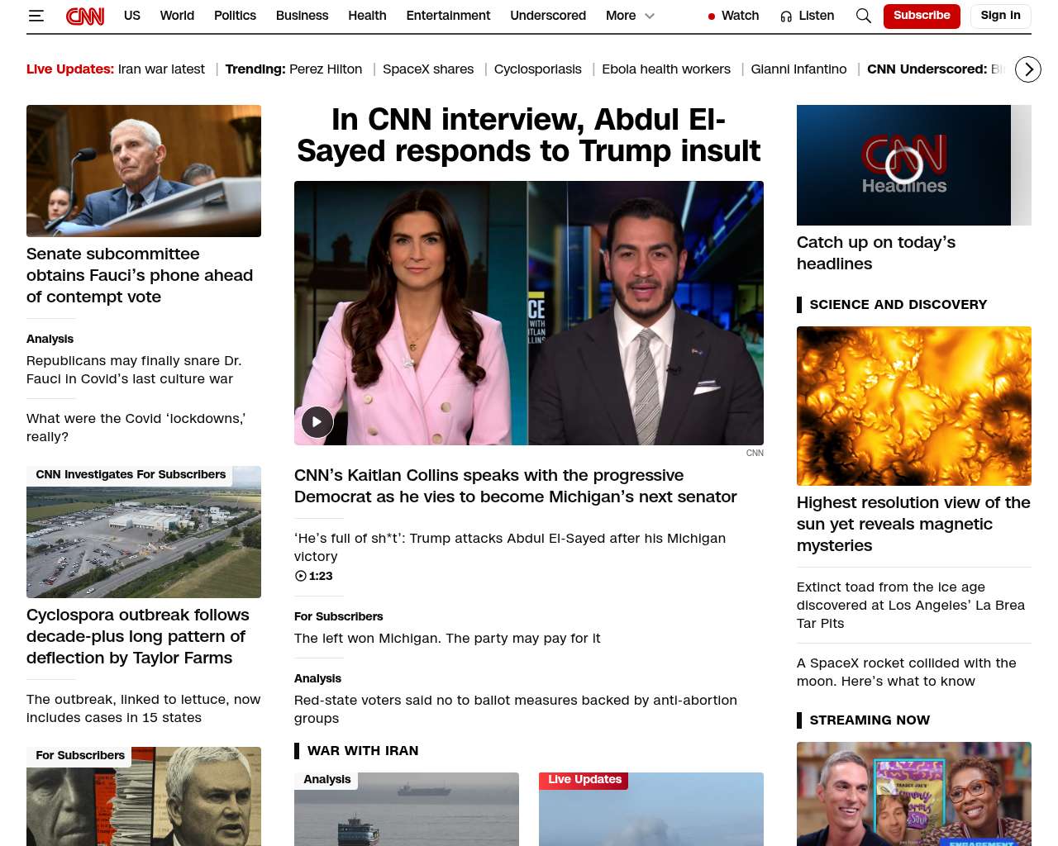Click the clock icon beside 1:23

click(x=301, y=576)
